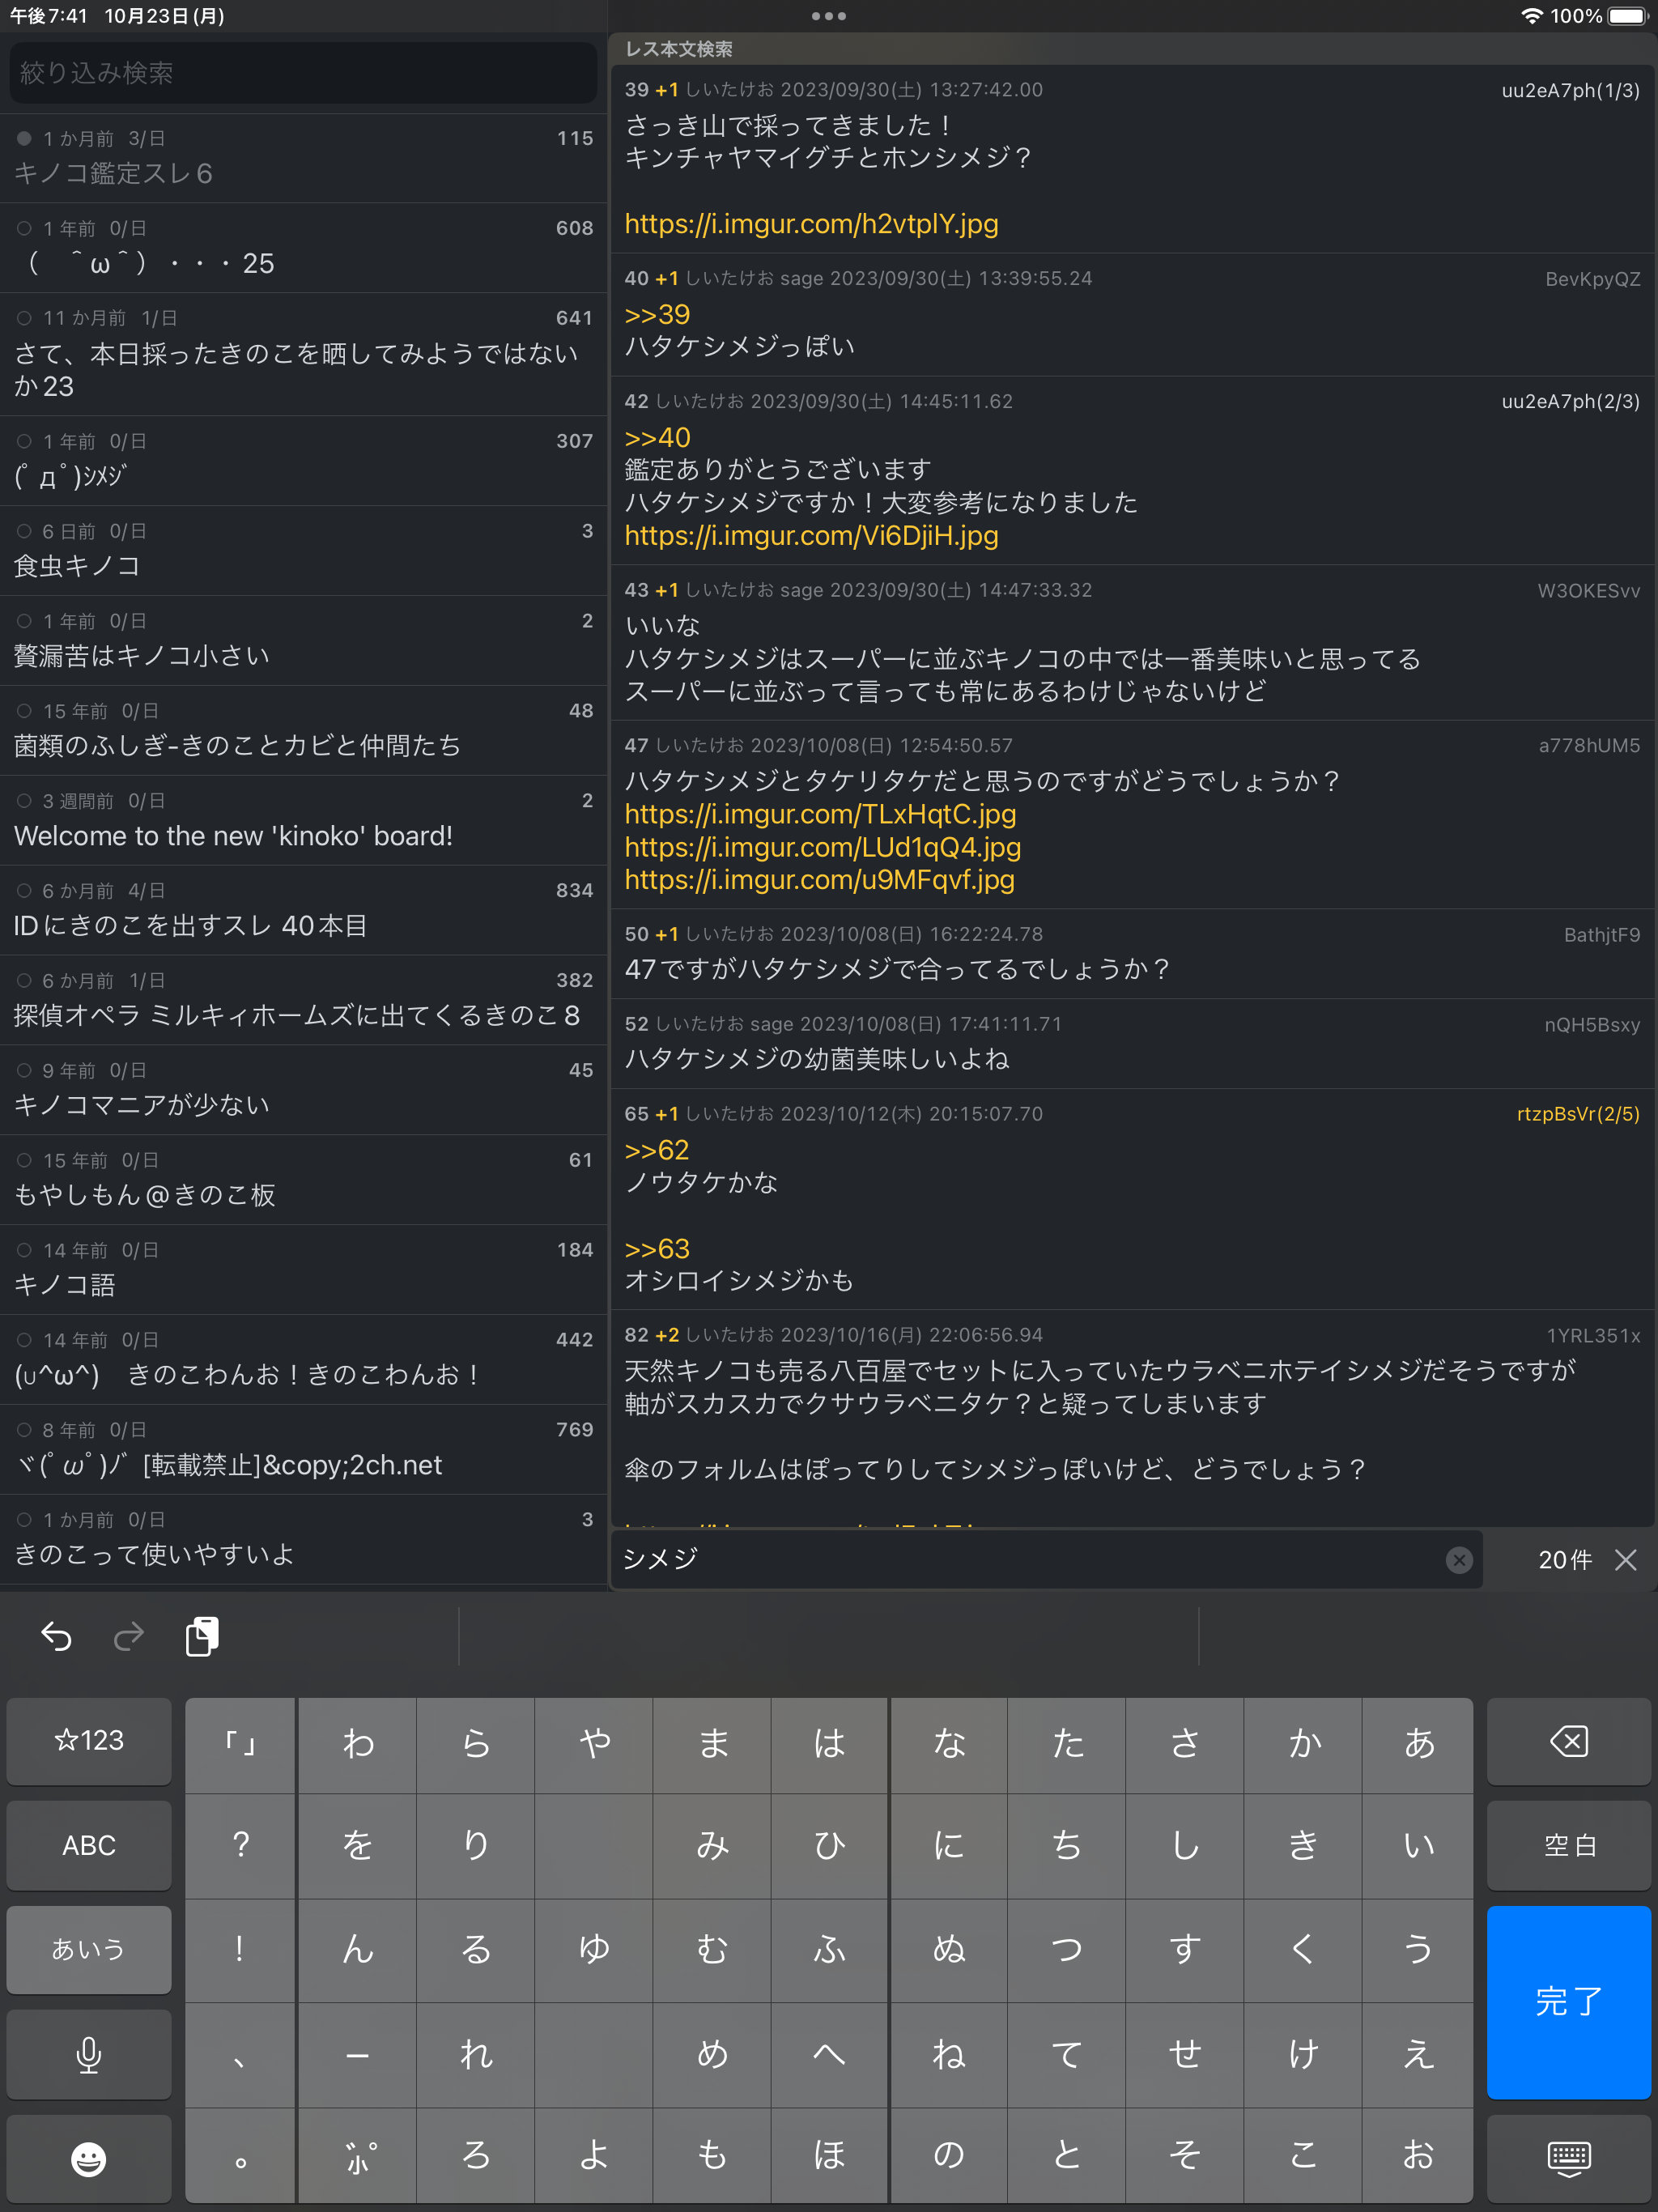Image resolution: width=1658 pixels, height=2212 pixels.
Task: Tap poster ID rtzpBsVr(2/5)
Action: [1578, 1114]
